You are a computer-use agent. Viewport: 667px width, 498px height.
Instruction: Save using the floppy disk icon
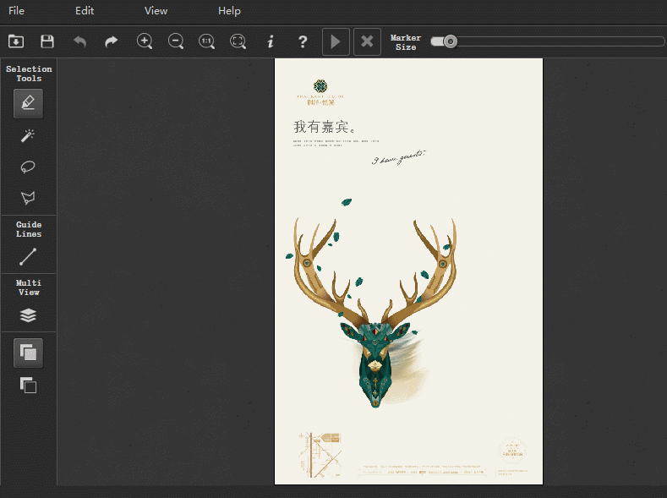(47, 41)
